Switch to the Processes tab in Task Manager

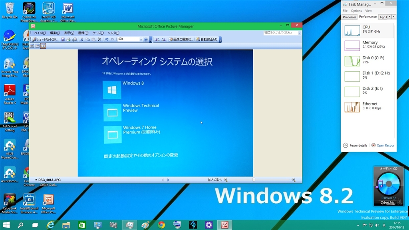click(x=349, y=17)
